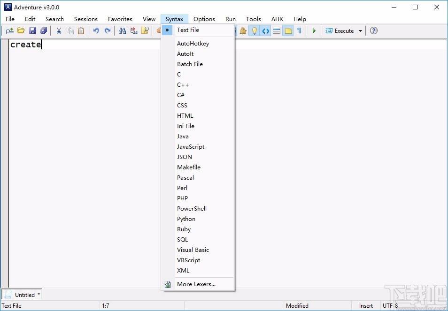Viewport: 448px width, 311px height.
Task: Click the Open File folder icon
Action: pos(21,30)
